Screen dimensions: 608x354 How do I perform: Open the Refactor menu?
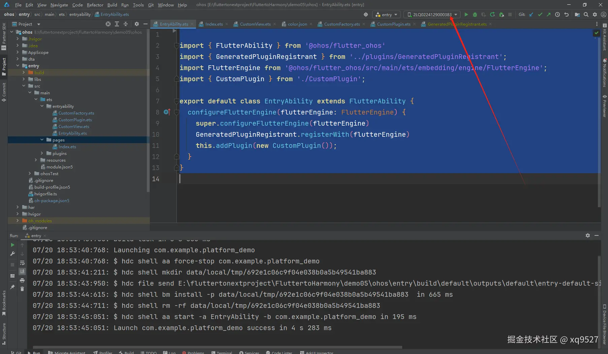point(95,5)
